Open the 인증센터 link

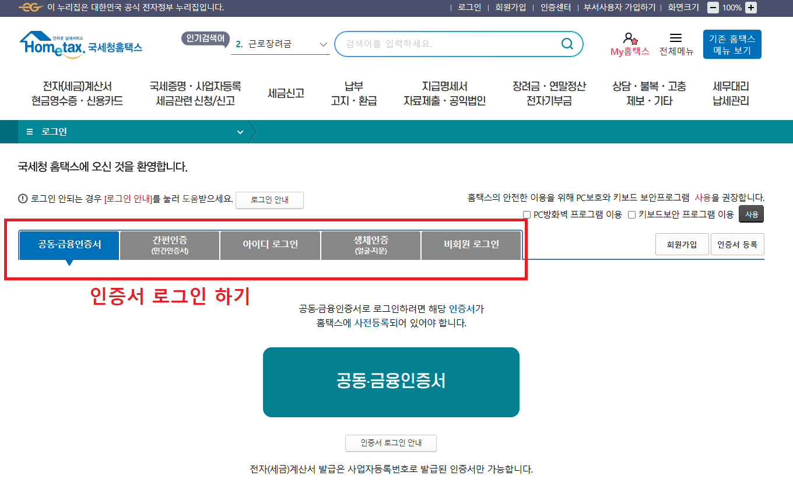pyautogui.click(x=556, y=8)
